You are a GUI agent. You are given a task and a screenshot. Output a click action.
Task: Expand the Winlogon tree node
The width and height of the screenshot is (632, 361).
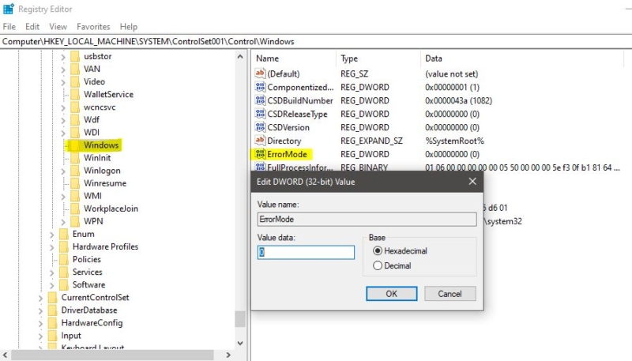[x=63, y=171]
